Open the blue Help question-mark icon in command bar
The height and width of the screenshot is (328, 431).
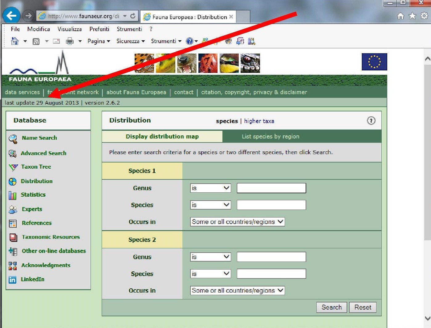[189, 41]
